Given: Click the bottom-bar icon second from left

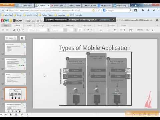Looking at the screenshot, I should 5,114.
